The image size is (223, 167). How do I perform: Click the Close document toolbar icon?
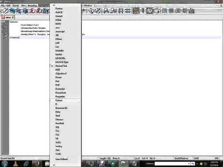[32, 11]
